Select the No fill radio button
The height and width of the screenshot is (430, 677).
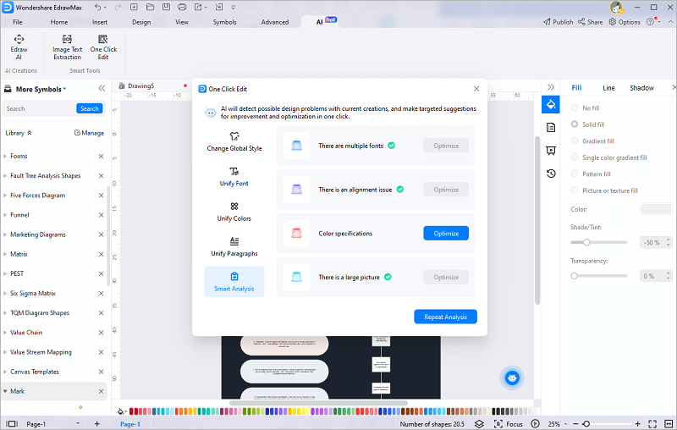click(575, 108)
